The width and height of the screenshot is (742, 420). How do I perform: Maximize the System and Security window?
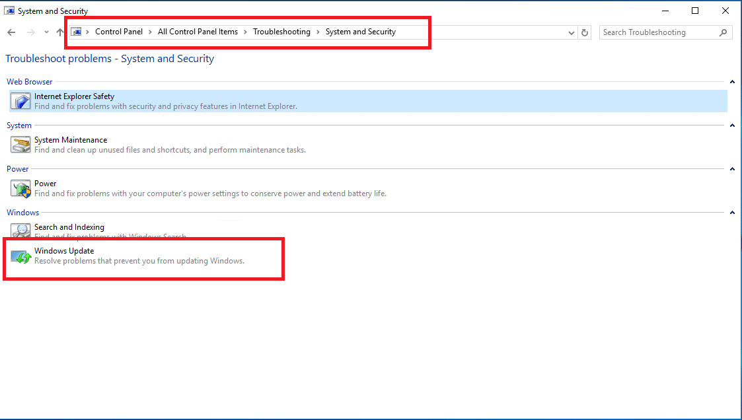tap(694, 11)
